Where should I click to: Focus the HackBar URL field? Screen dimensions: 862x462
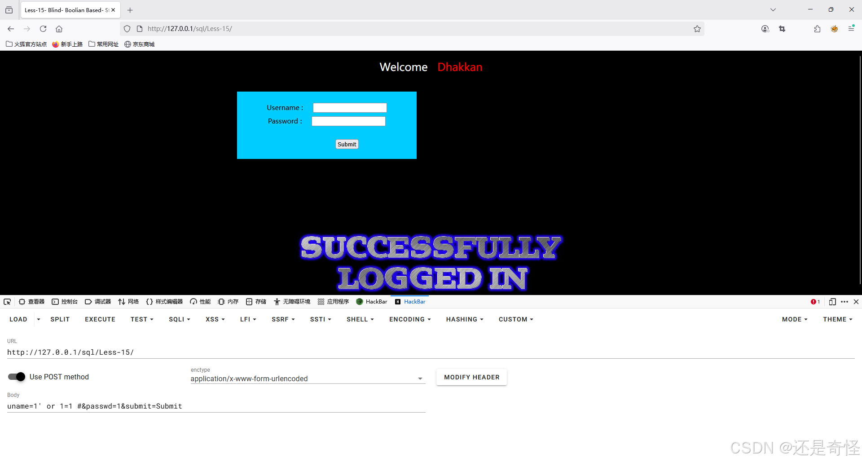click(x=431, y=352)
